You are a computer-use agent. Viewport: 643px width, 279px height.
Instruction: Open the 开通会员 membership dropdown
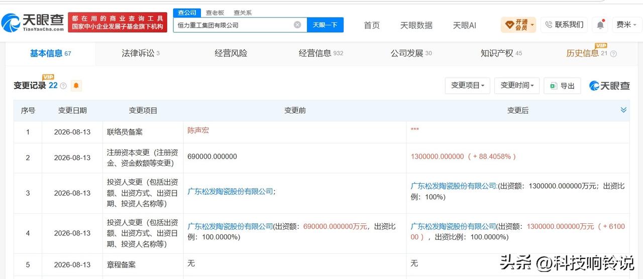point(518,25)
